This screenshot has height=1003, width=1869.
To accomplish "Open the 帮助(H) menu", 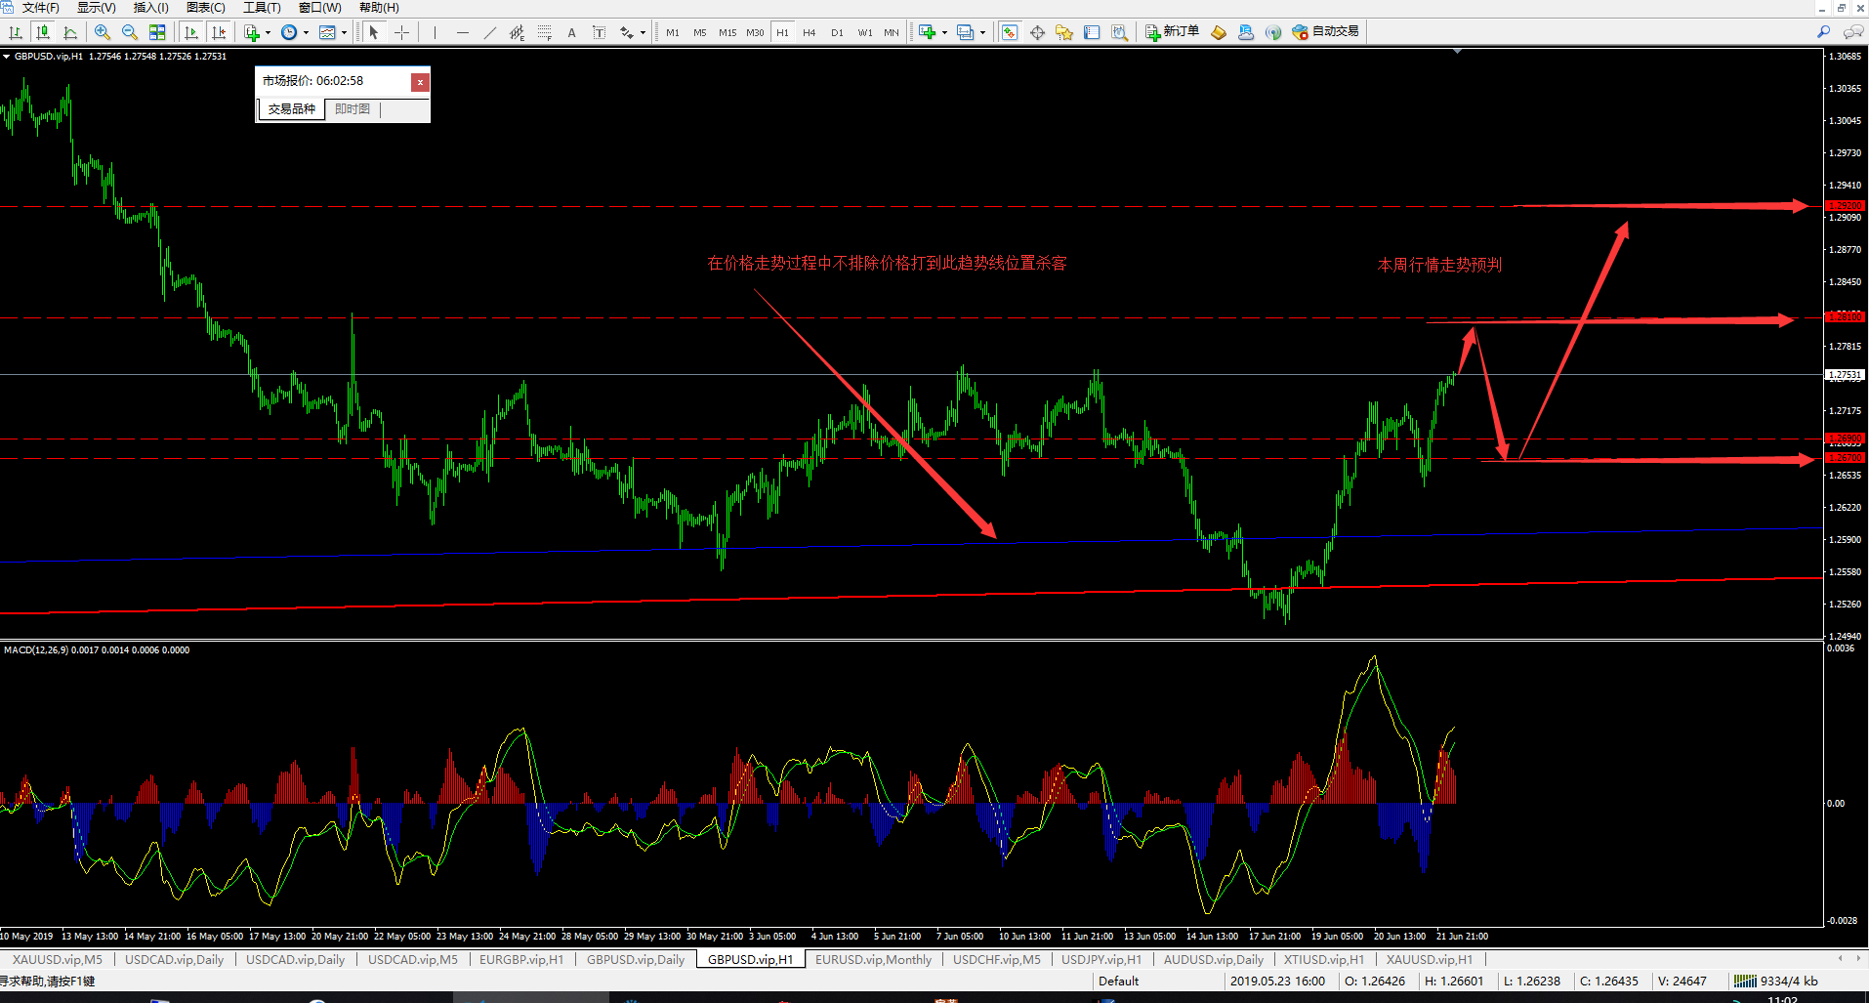I will [x=379, y=8].
